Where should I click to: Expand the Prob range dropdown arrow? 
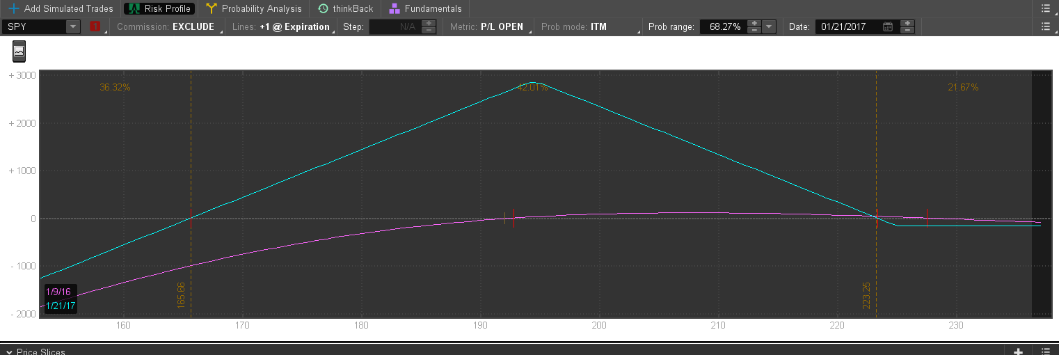(769, 26)
